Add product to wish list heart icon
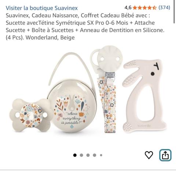Viewport: 176px width, 171px height. pos(149,155)
